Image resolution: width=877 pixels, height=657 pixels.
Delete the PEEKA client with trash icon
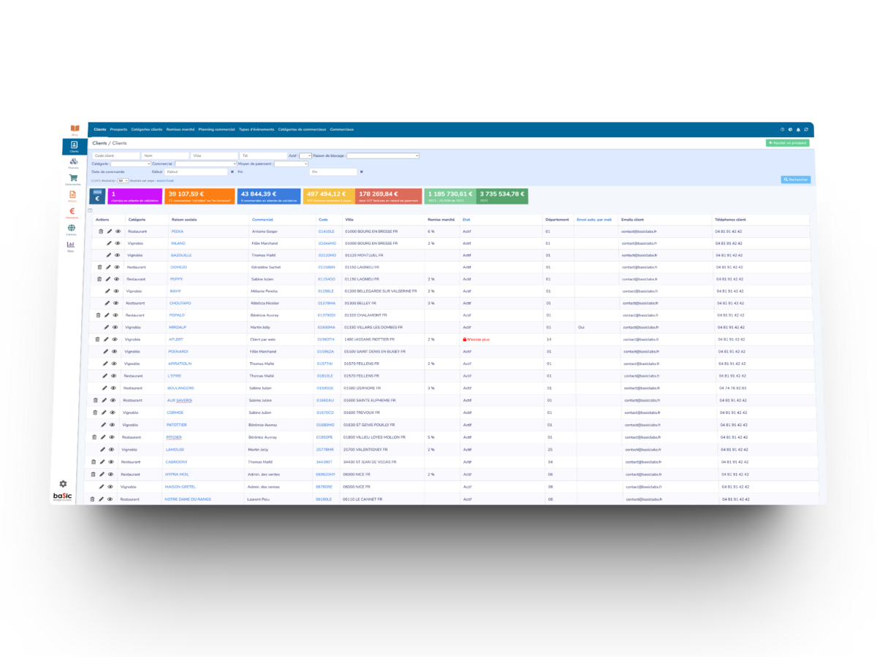click(x=101, y=231)
